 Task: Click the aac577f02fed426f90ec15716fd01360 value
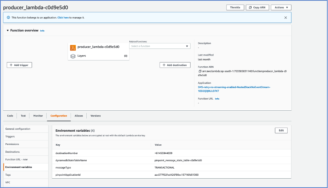[177, 175]
